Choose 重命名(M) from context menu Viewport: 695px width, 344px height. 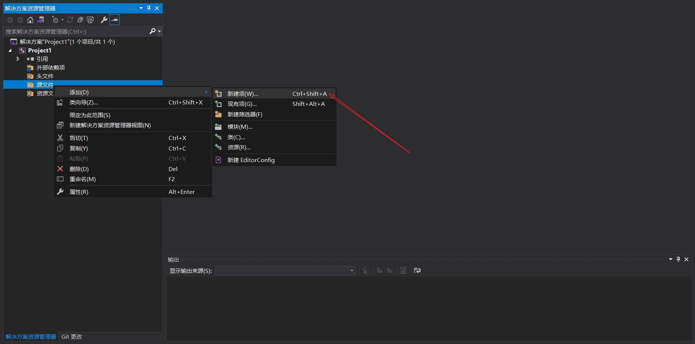(133, 179)
